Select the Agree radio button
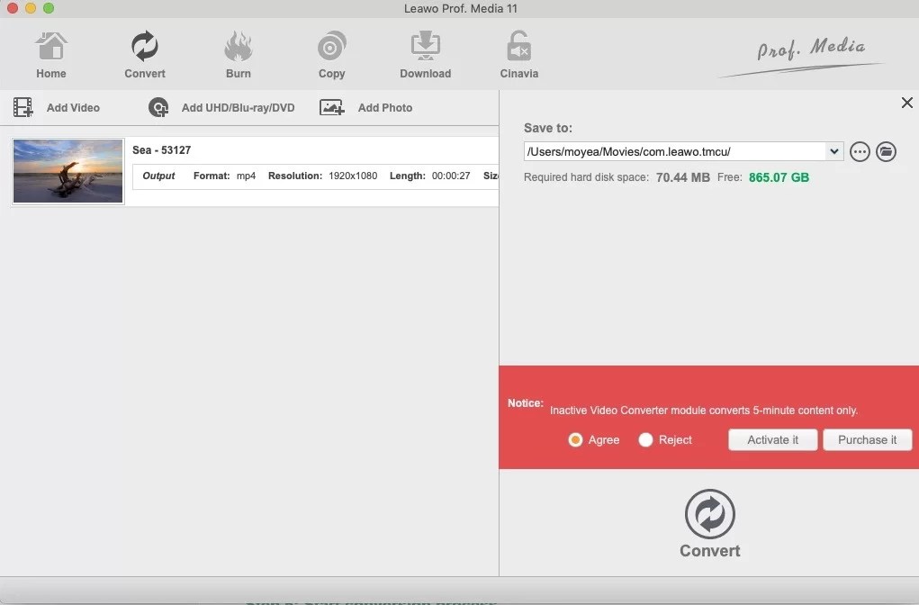919x605 pixels. coord(575,439)
